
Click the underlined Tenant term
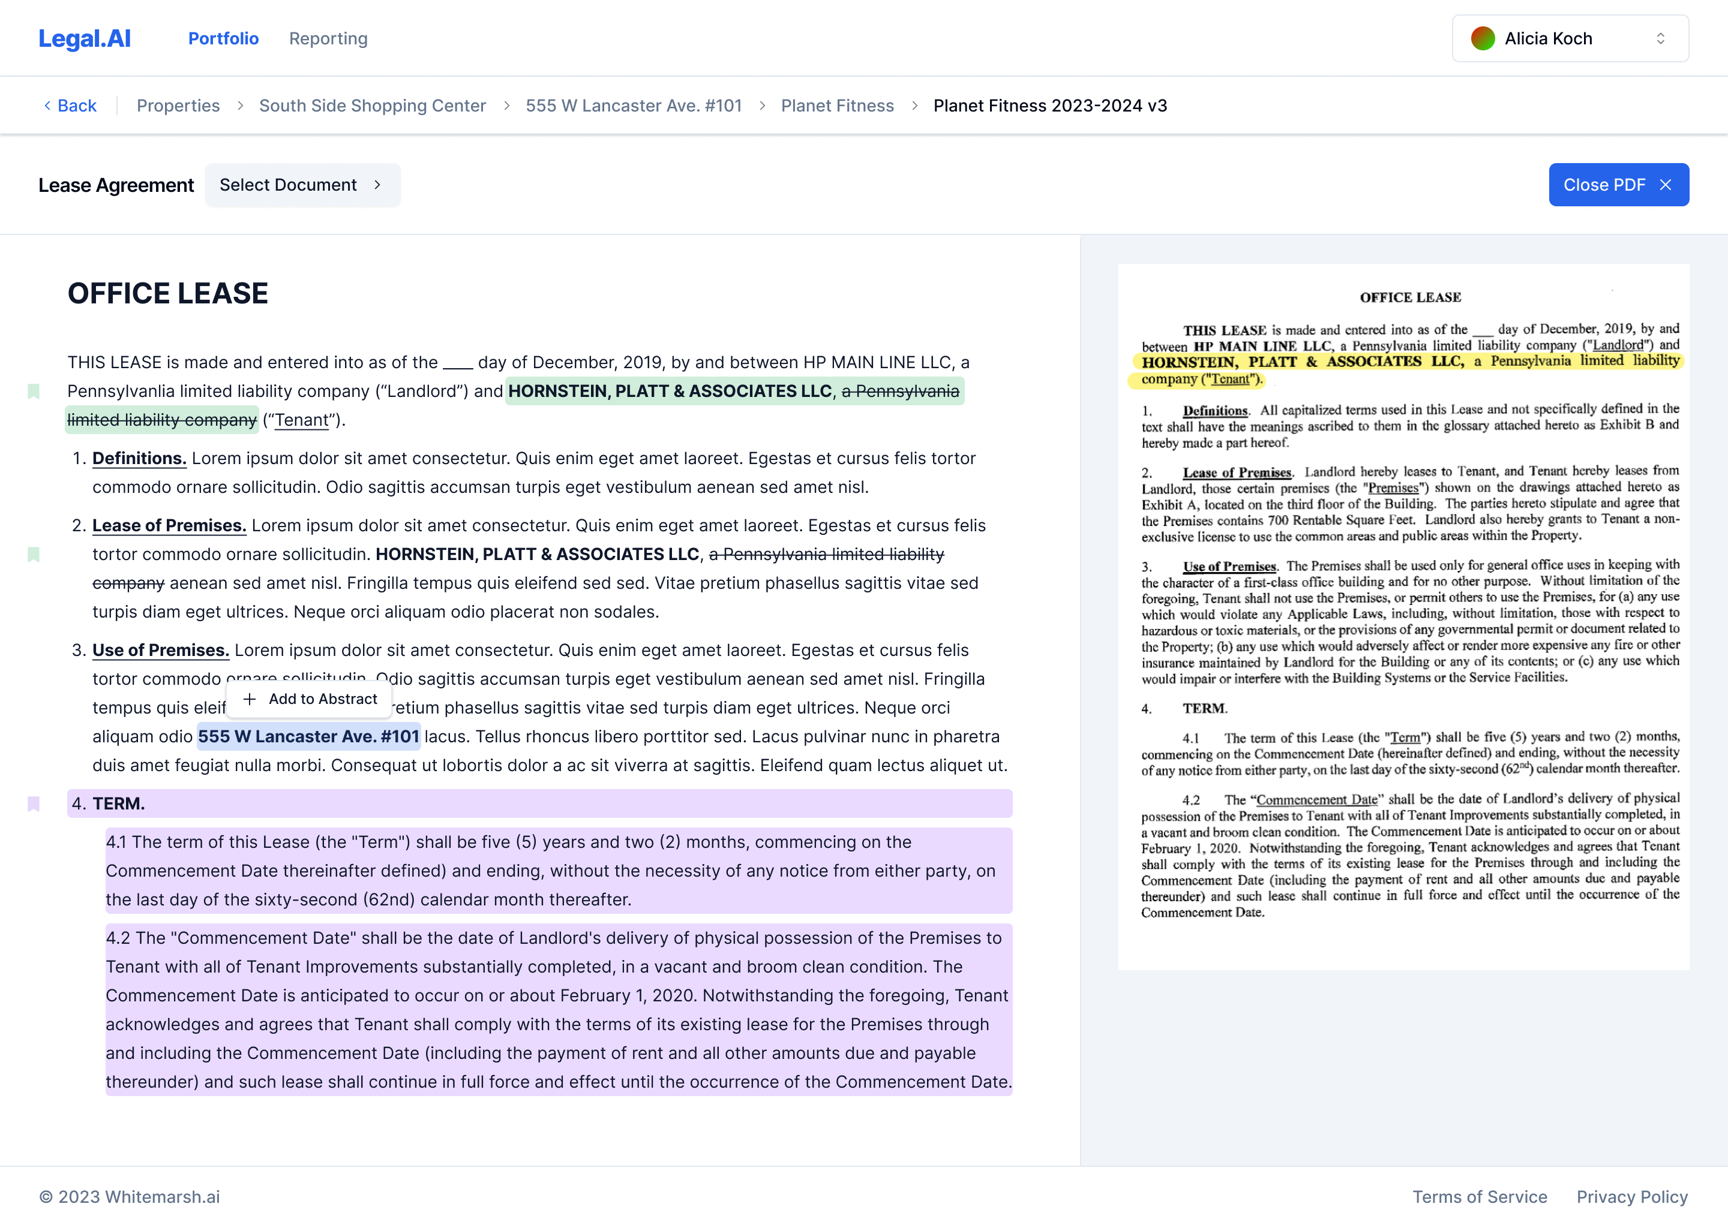point(302,420)
